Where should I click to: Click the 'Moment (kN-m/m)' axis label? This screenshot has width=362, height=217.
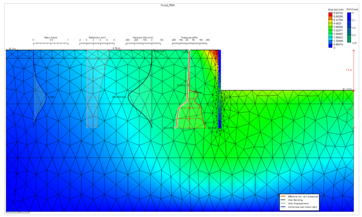pos(143,38)
